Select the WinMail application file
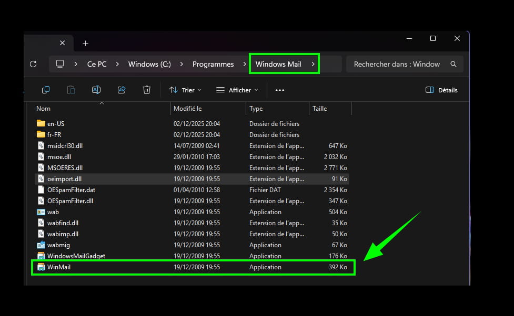Image resolution: width=514 pixels, height=316 pixels. 59,267
